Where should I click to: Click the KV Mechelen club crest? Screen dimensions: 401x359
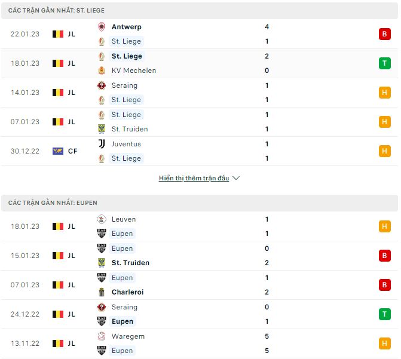[x=101, y=70]
